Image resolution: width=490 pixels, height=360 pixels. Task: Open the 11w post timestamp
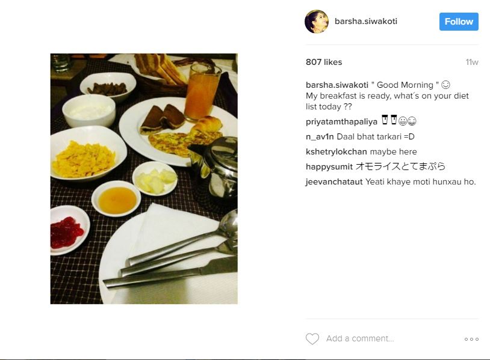(x=472, y=62)
